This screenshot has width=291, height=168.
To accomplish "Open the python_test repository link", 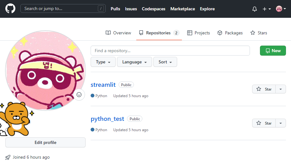I will pyautogui.click(x=107, y=119).
